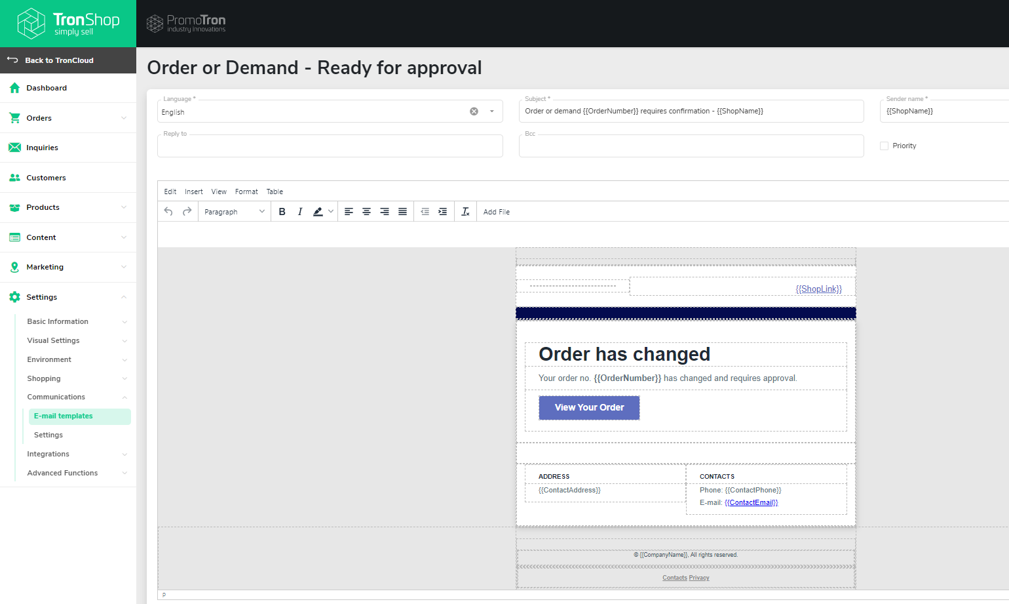Expand the Shopping submenu

(x=124, y=379)
